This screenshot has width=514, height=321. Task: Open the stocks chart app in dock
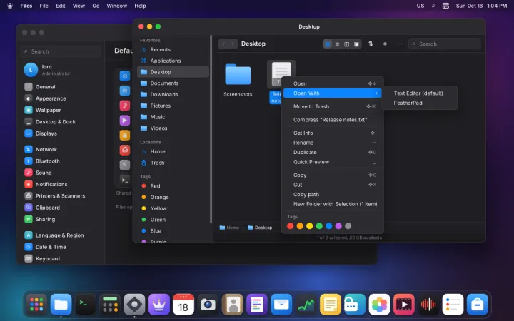[x=306, y=305]
